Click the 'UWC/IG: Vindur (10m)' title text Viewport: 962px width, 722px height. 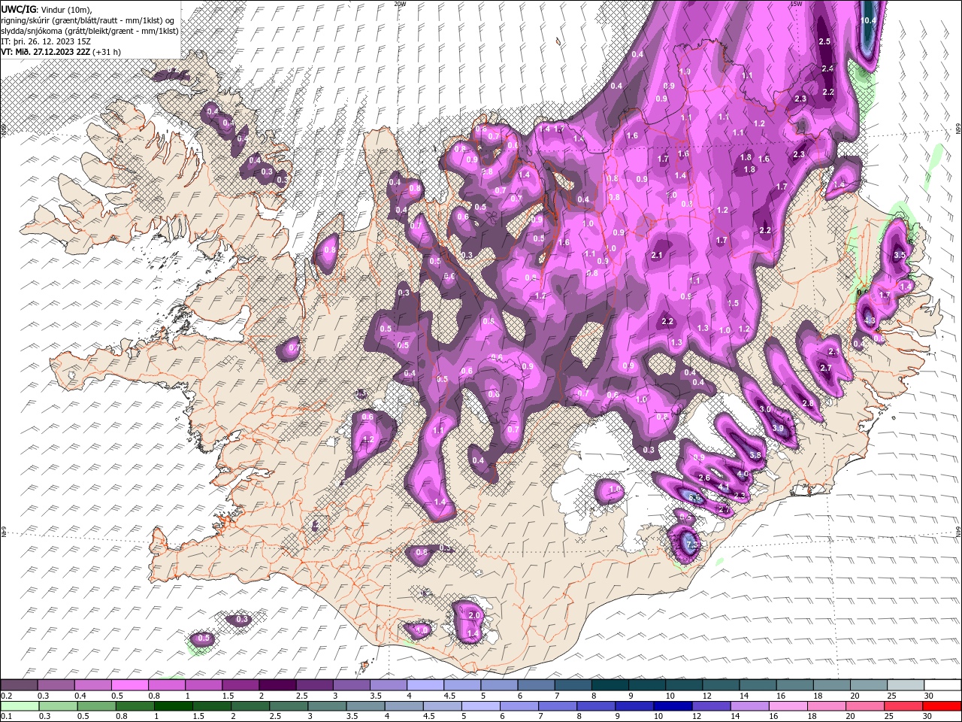pyautogui.click(x=46, y=9)
